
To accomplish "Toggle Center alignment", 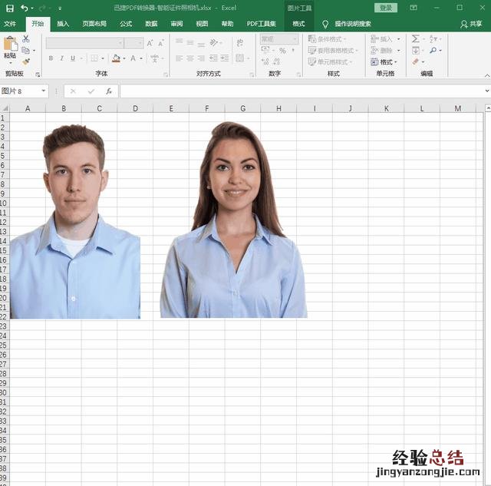I will pos(190,58).
